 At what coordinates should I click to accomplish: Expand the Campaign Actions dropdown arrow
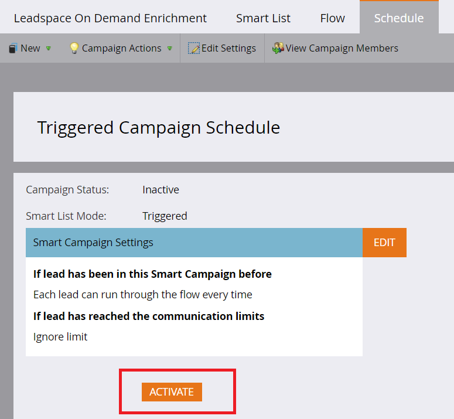(170, 49)
